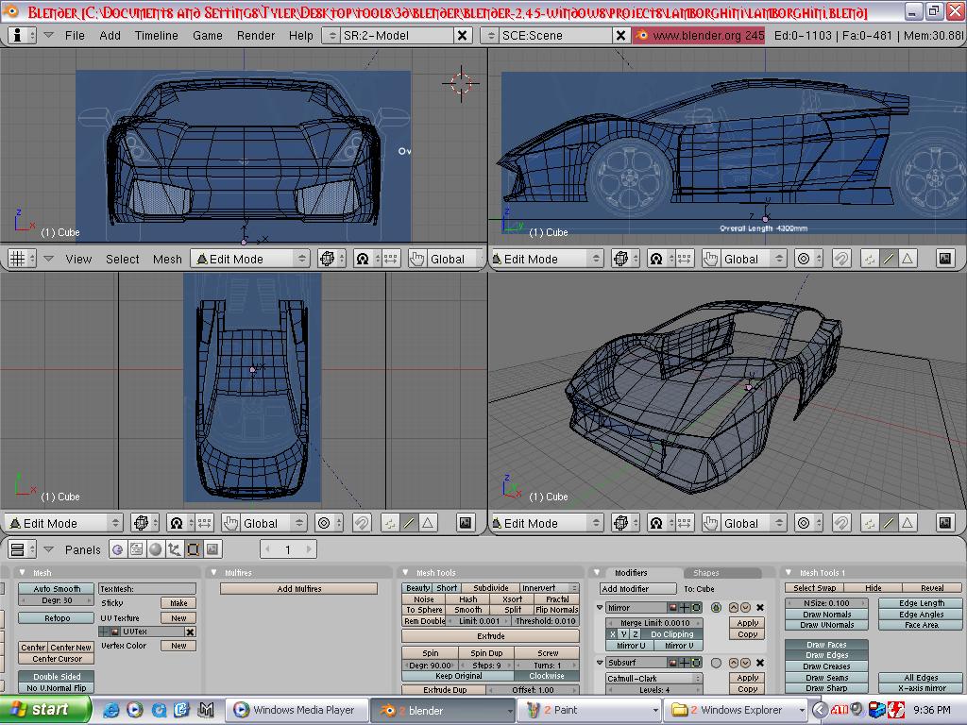Toggle Mirror U on the Mirror modifier
Screen dimensions: 967x725
tap(630, 646)
